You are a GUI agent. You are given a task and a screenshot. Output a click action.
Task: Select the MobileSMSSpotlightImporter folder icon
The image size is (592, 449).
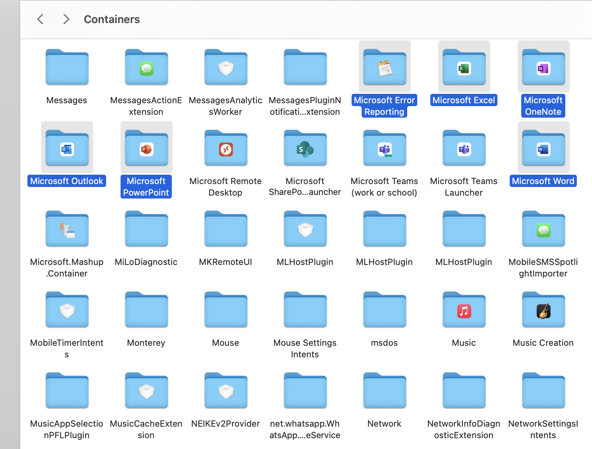[544, 228]
